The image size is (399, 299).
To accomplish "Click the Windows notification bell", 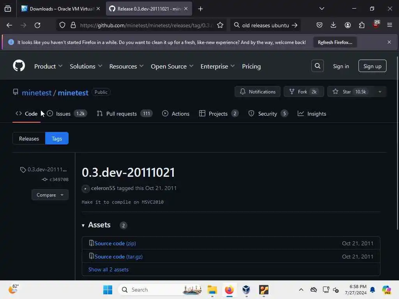I will point(373,290).
